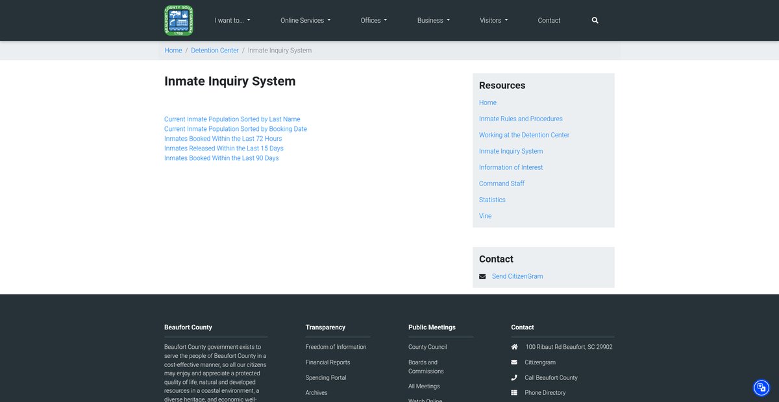Open Current Inmate Population Sorted by Last Name
The width and height of the screenshot is (779, 402).
[x=232, y=119]
